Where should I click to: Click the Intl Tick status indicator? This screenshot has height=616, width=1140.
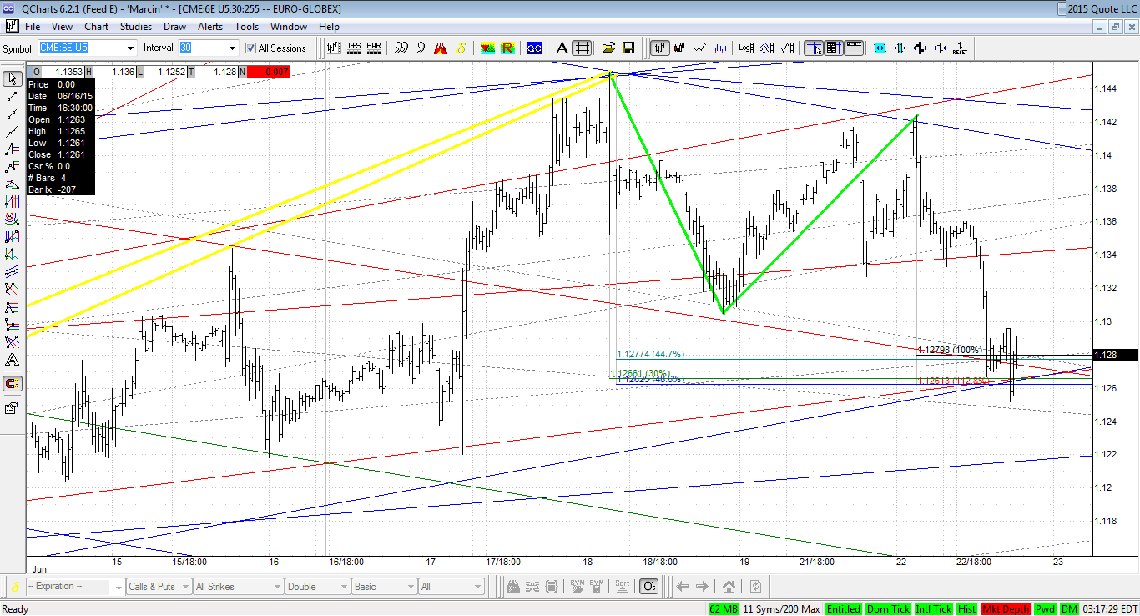932,609
